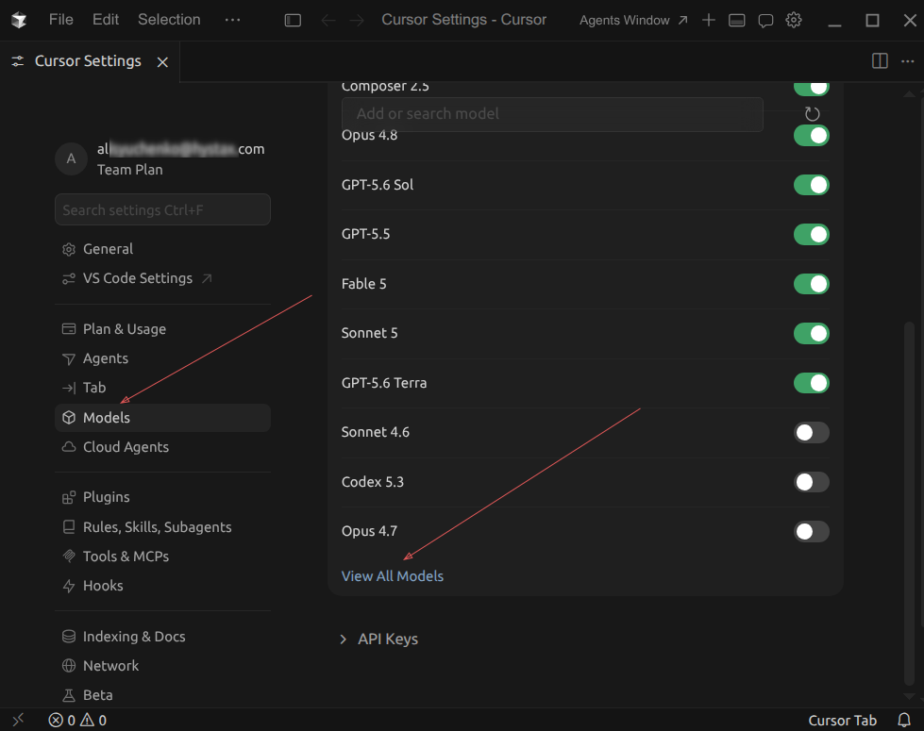
Task: Open Agents settings section
Action: 162,358
